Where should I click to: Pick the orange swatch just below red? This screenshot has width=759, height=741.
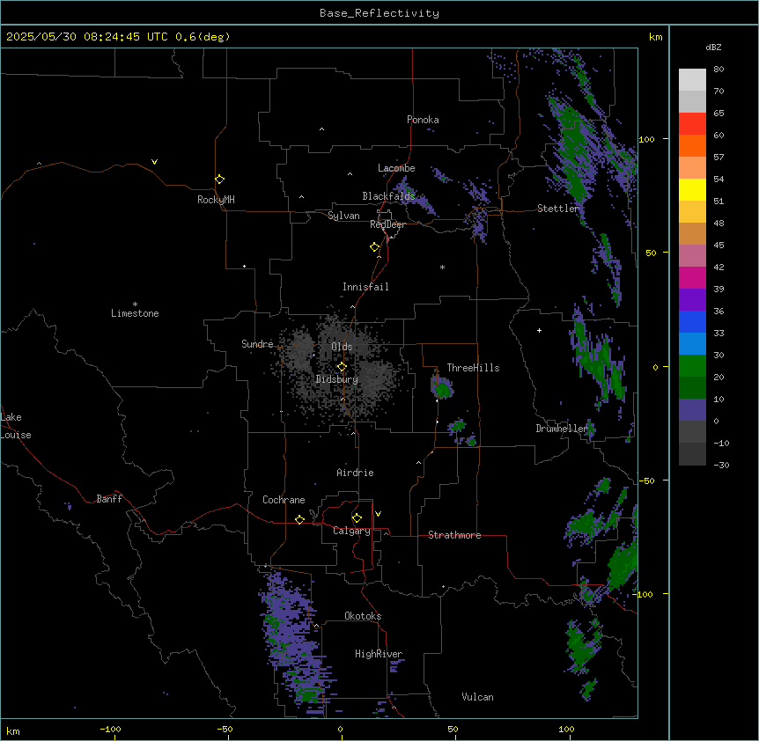pos(692,145)
